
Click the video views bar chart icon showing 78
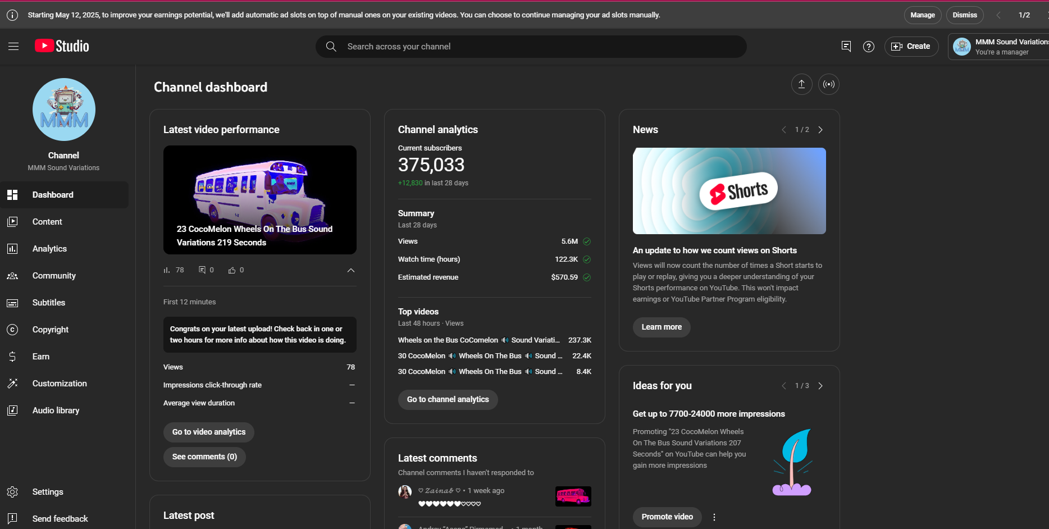coord(167,270)
